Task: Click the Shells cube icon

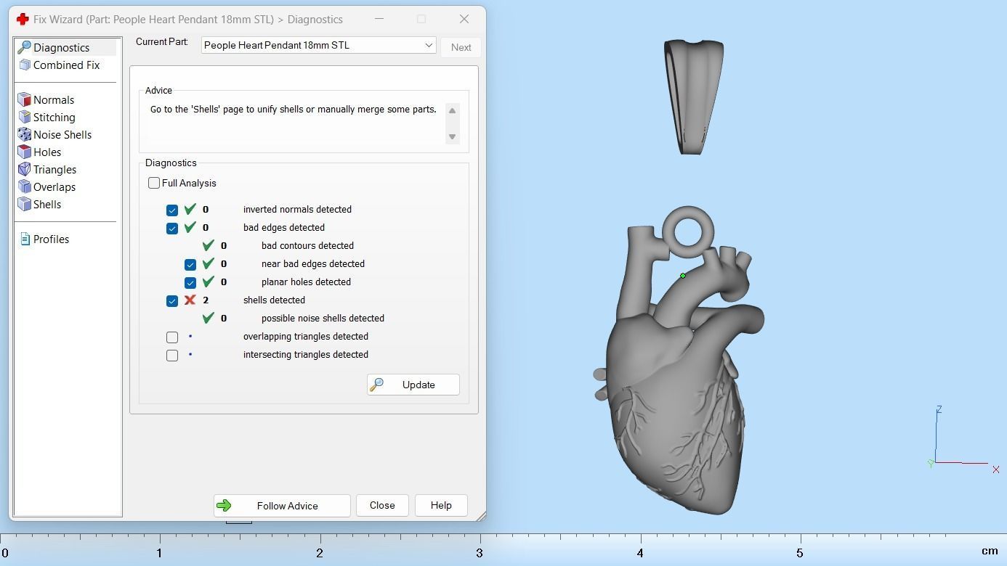Action: (x=25, y=204)
